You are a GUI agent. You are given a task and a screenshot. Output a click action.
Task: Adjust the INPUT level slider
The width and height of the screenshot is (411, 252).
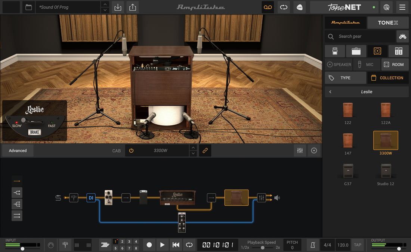coord(22,249)
